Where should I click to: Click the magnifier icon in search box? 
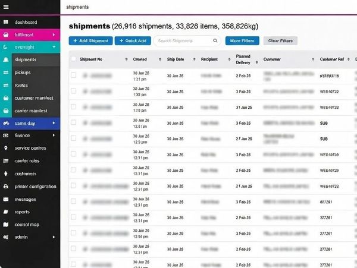[x=216, y=41]
